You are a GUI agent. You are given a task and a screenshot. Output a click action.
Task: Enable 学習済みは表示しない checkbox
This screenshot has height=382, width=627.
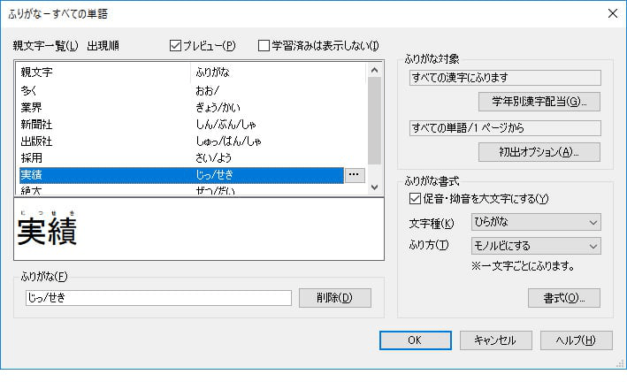tap(264, 46)
